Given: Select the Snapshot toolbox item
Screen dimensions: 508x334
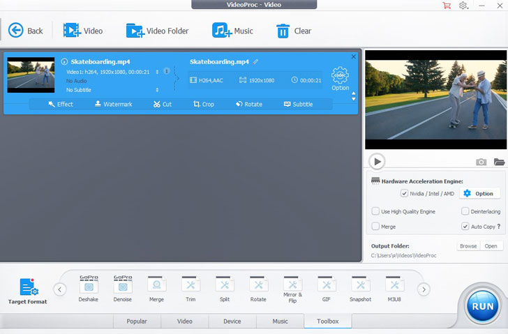Looking at the screenshot, I should coord(360,289).
